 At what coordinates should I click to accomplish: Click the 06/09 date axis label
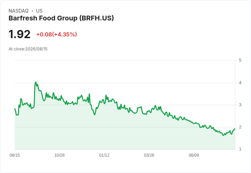point(194,155)
